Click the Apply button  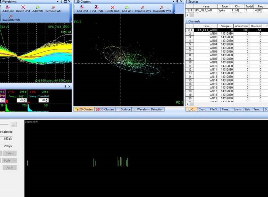[9, 167]
